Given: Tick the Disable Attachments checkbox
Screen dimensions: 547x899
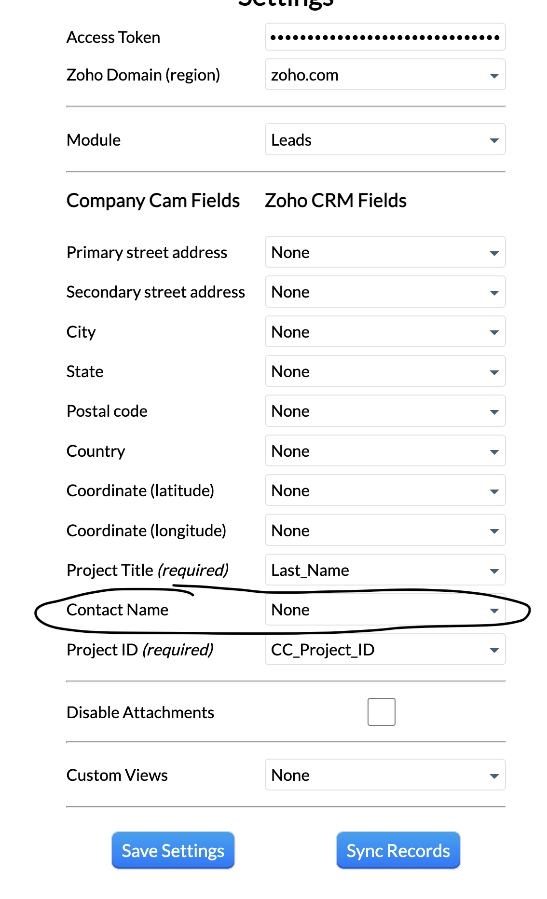Looking at the screenshot, I should (381, 712).
